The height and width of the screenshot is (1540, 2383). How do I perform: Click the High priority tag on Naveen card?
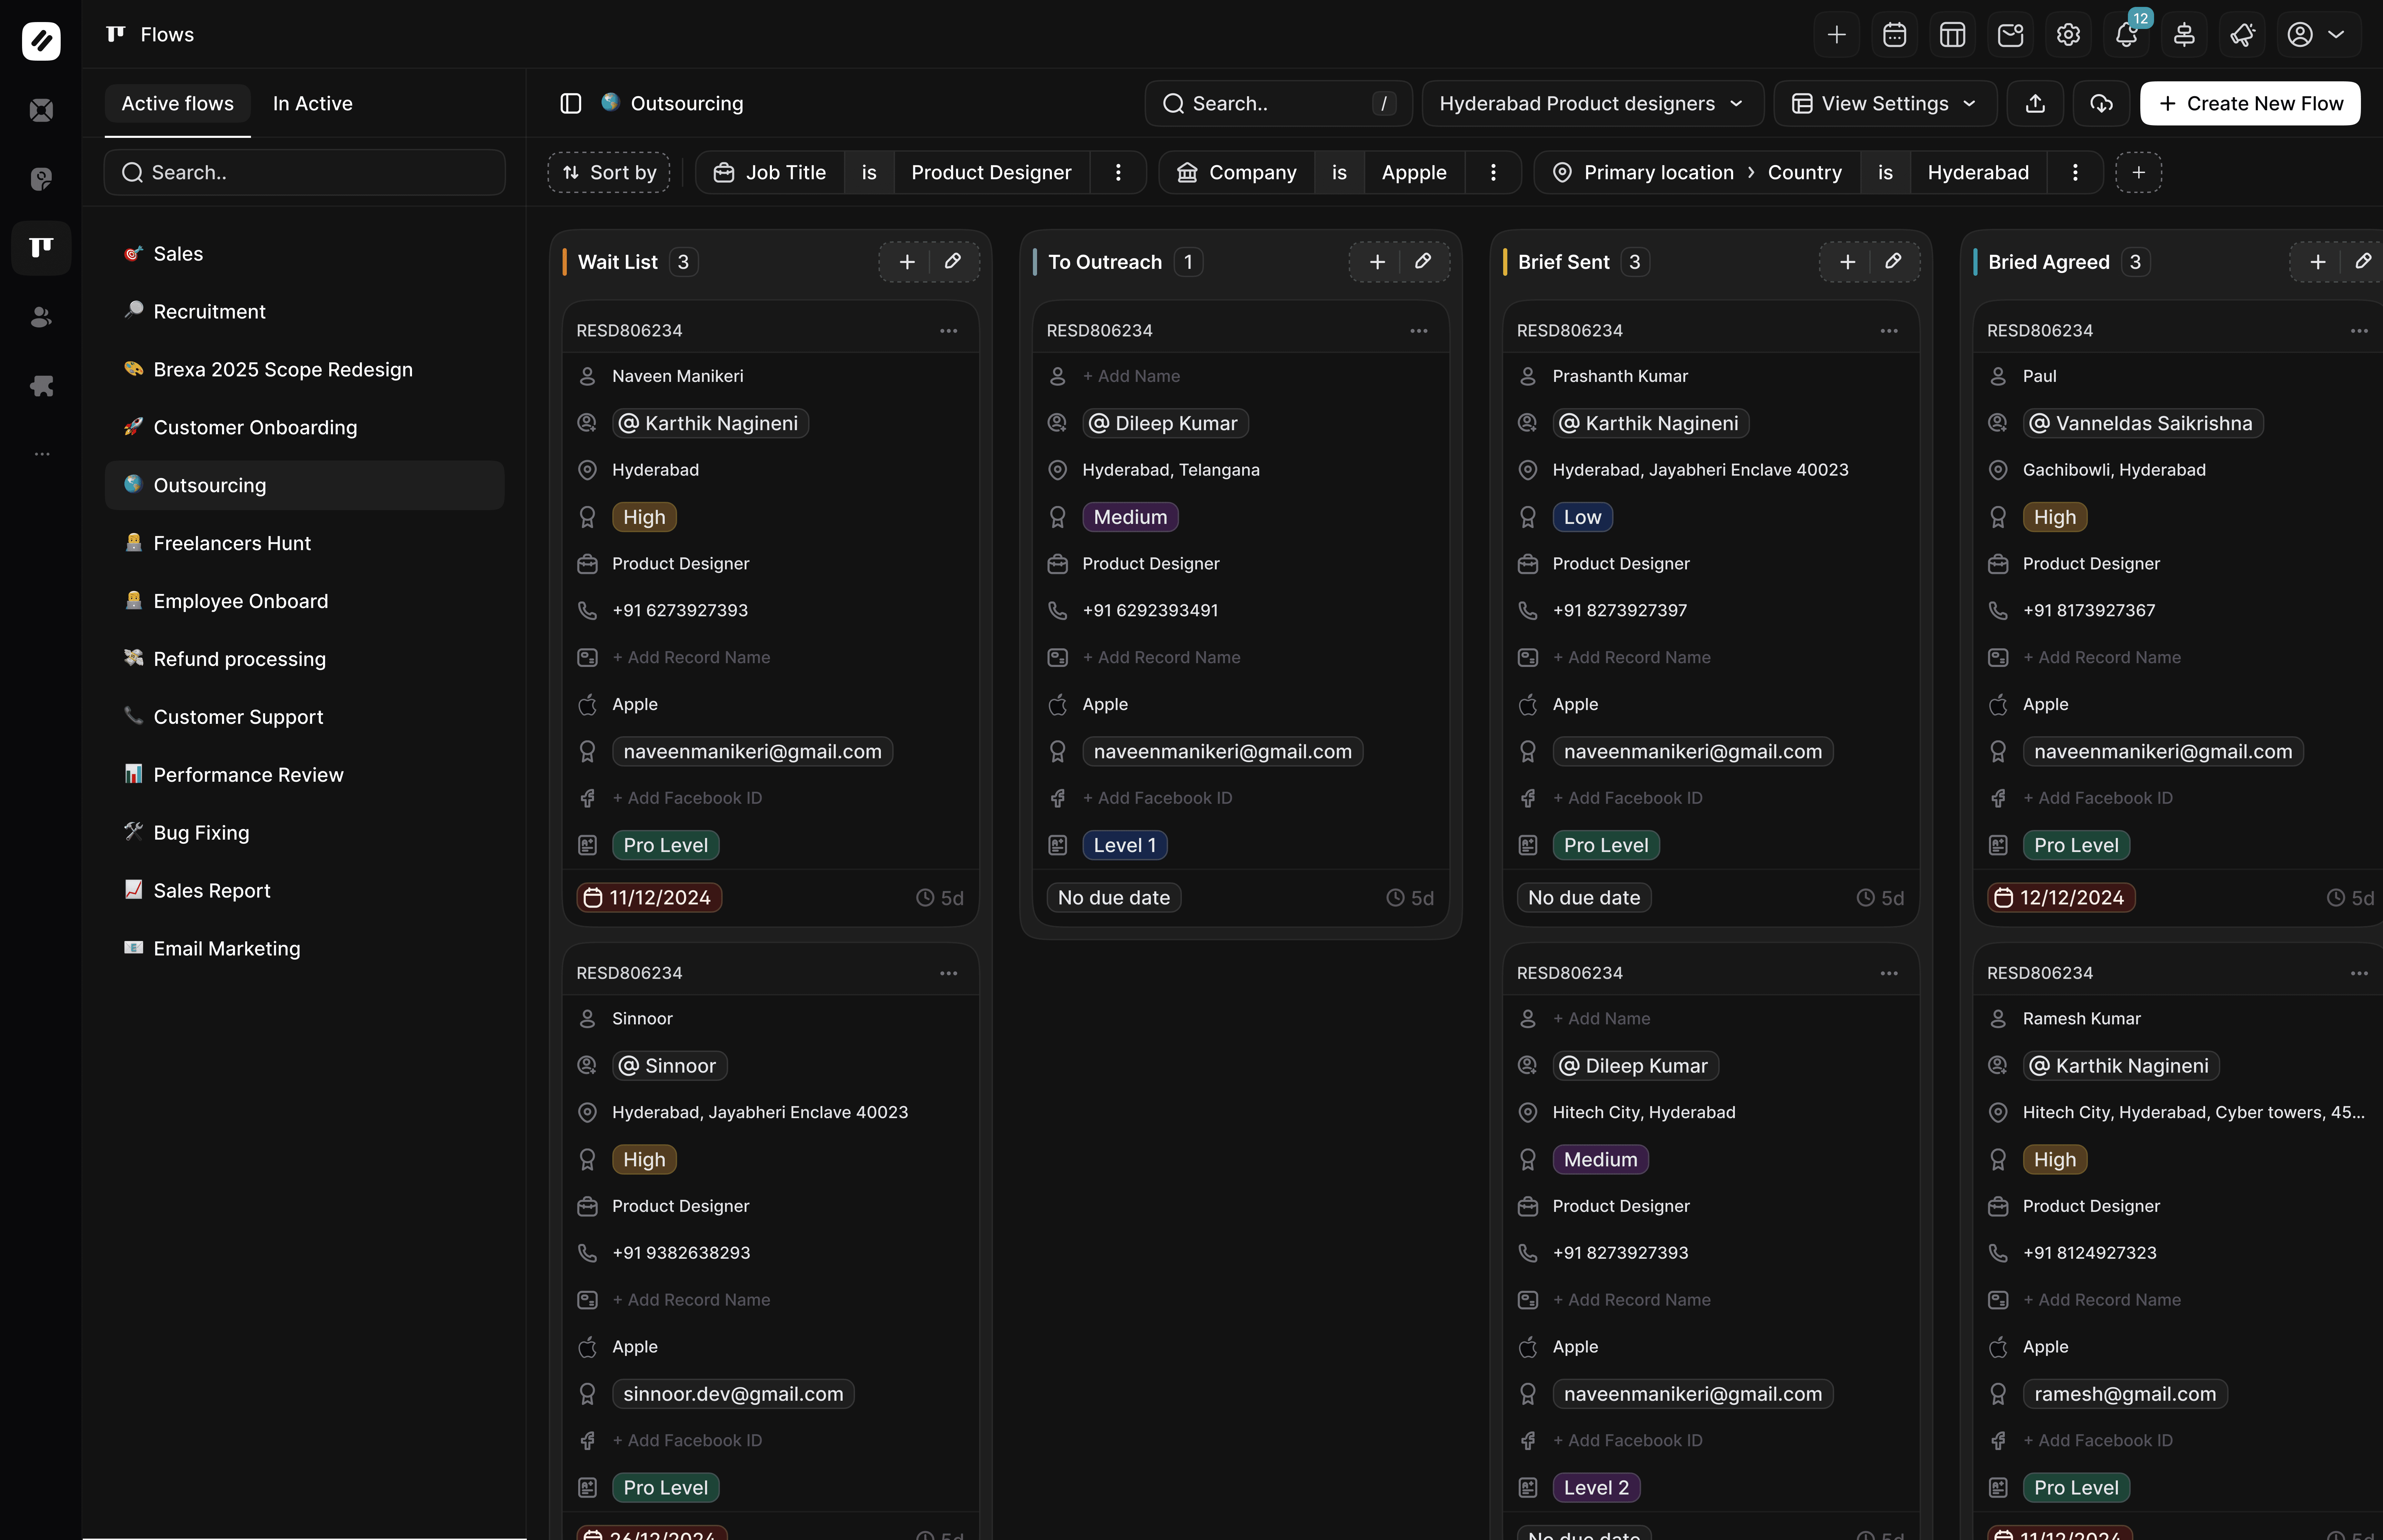(644, 517)
